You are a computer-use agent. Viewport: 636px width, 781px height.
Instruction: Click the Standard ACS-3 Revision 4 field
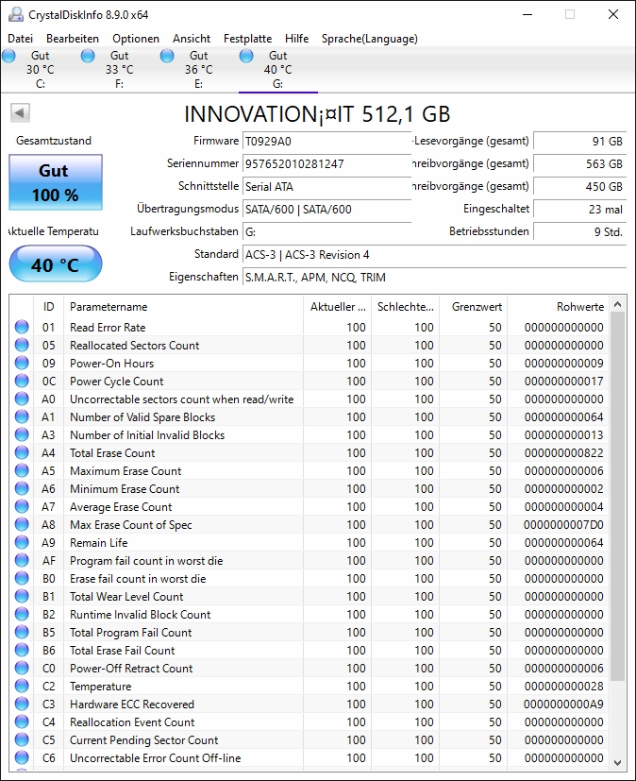click(x=434, y=254)
